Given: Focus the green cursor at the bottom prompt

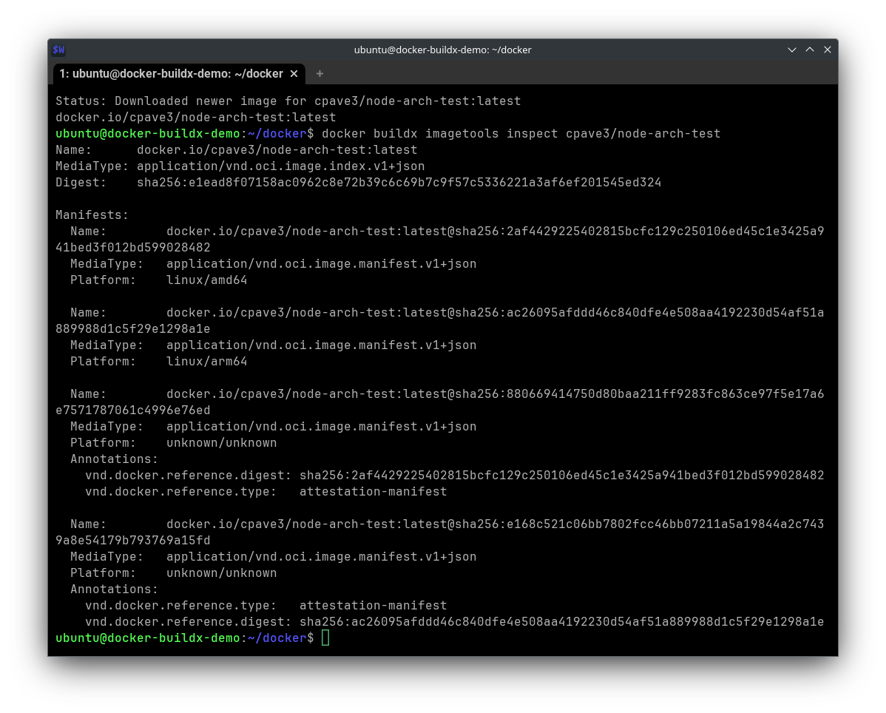Looking at the screenshot, I should 325,638.
